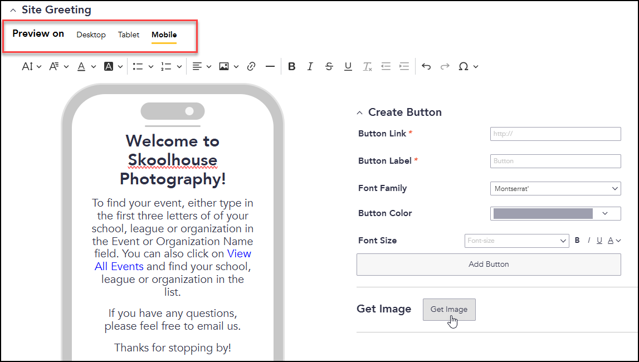Toggle underline for the button label

[599, 241]
